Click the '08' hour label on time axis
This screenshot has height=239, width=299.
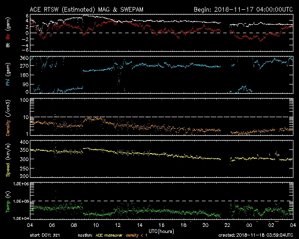point(74,225)
